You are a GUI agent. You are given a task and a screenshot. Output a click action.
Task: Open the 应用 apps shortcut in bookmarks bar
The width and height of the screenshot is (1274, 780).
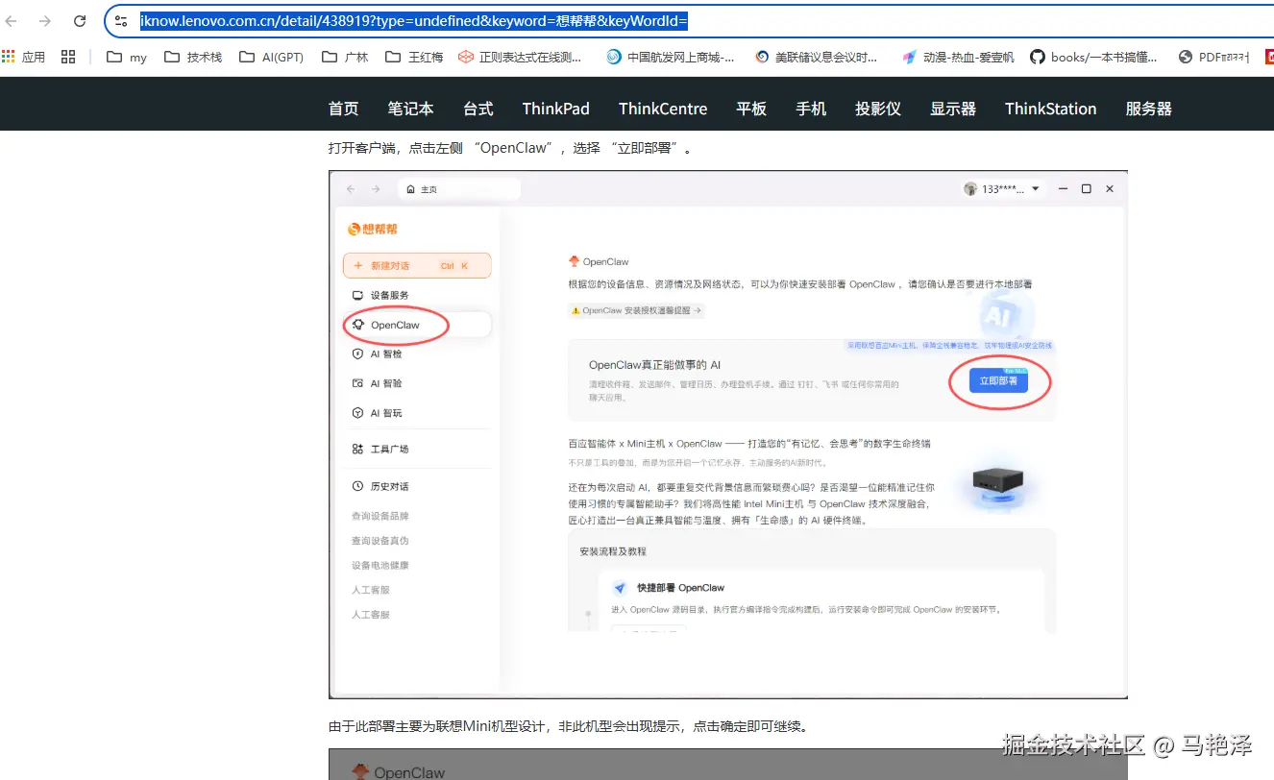(24, 57)
